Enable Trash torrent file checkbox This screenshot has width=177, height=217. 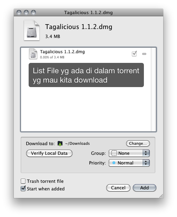23,181
